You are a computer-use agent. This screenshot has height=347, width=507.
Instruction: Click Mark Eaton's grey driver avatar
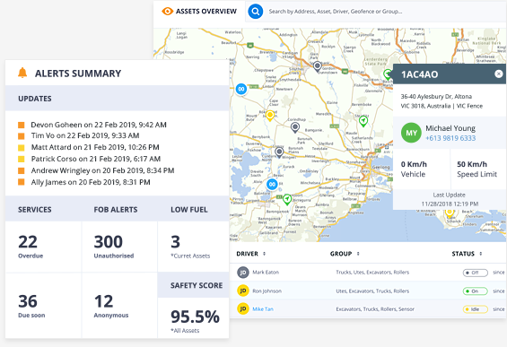point(243,273)
